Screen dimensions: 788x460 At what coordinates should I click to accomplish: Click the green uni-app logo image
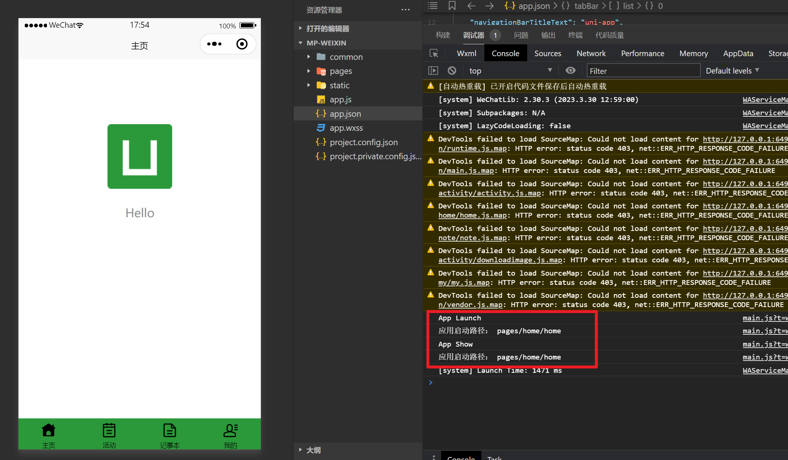coord(140,156)
